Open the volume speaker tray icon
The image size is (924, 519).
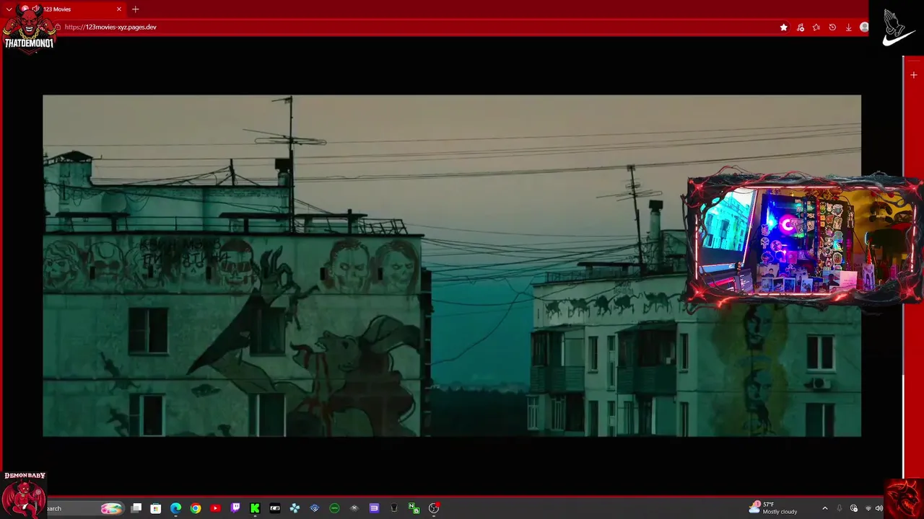879,508
